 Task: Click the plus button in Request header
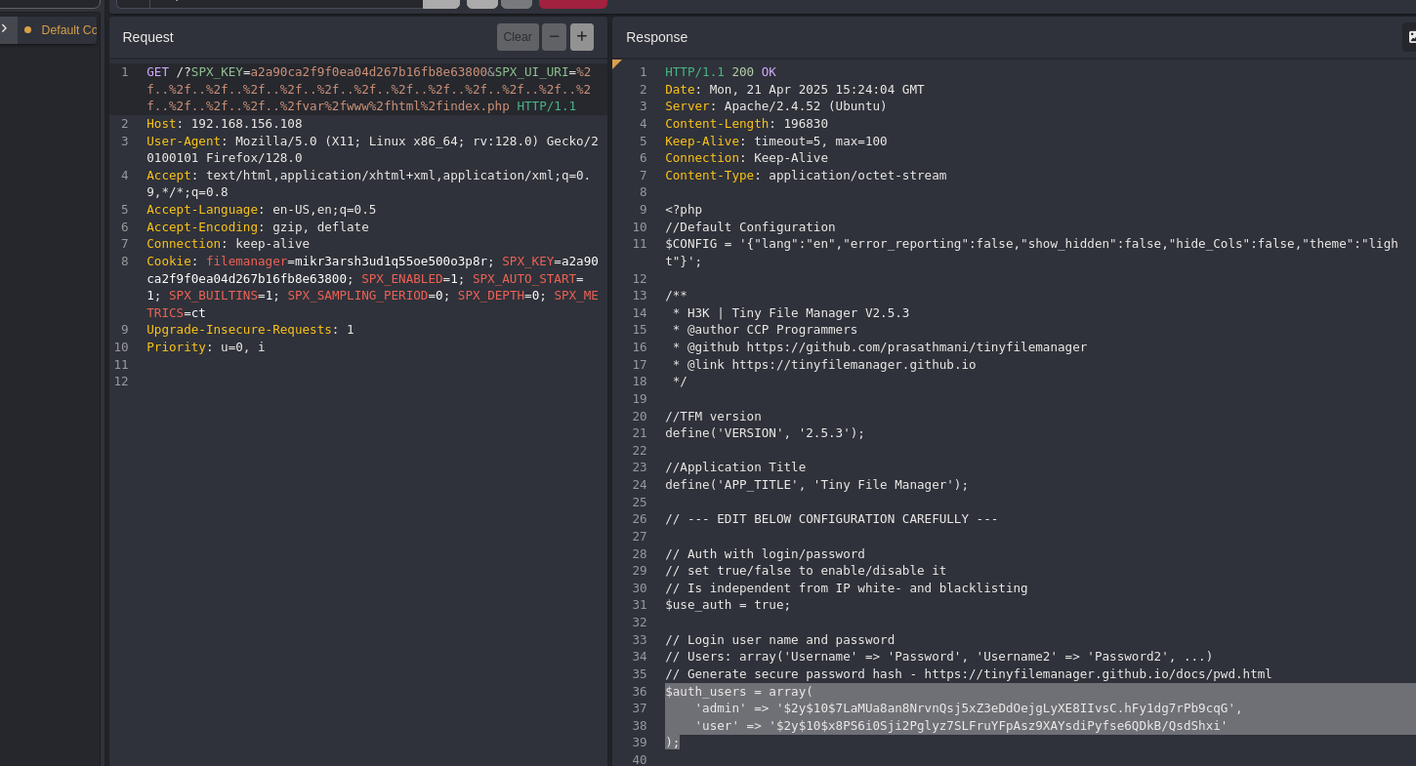[582, 37]
